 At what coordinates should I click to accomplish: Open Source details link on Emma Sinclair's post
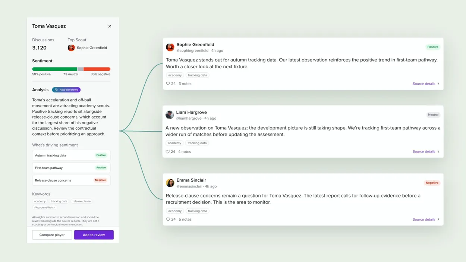coord(424,220)
